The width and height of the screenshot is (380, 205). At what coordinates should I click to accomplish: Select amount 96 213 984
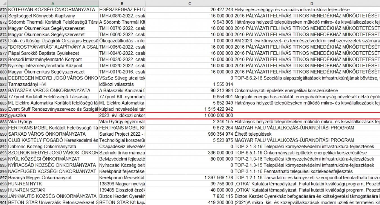point(189,90)
